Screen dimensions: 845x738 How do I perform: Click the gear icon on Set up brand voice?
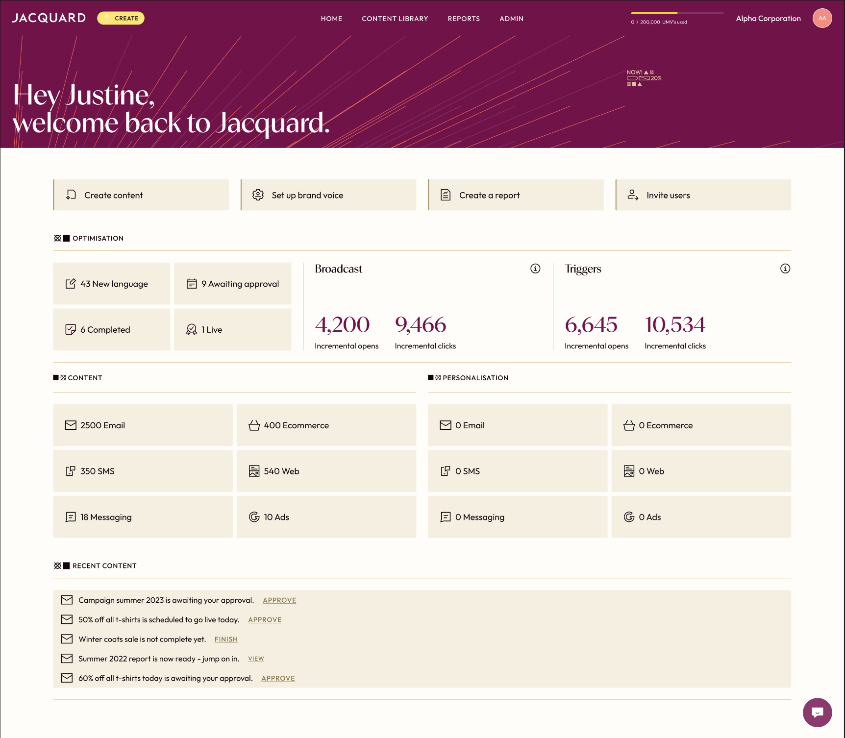[x=258, y=195]
